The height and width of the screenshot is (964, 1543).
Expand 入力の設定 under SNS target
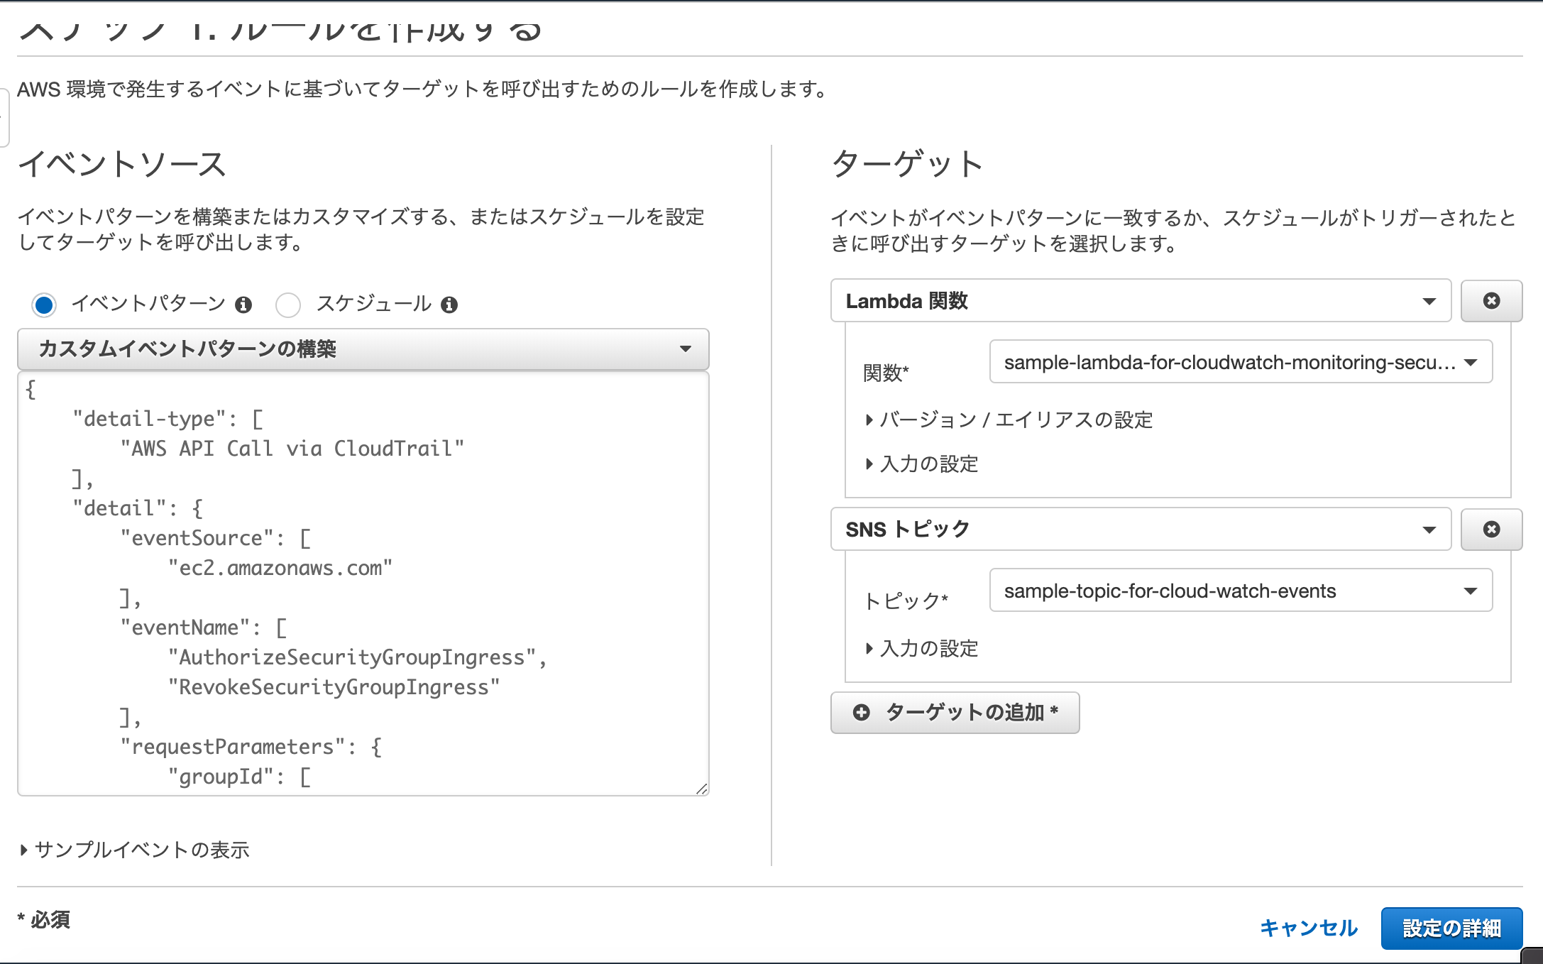[922, 648]
